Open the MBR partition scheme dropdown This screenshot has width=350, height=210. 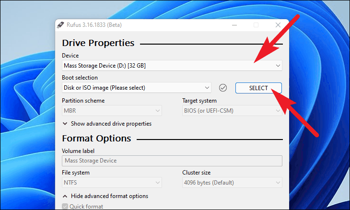112,111
